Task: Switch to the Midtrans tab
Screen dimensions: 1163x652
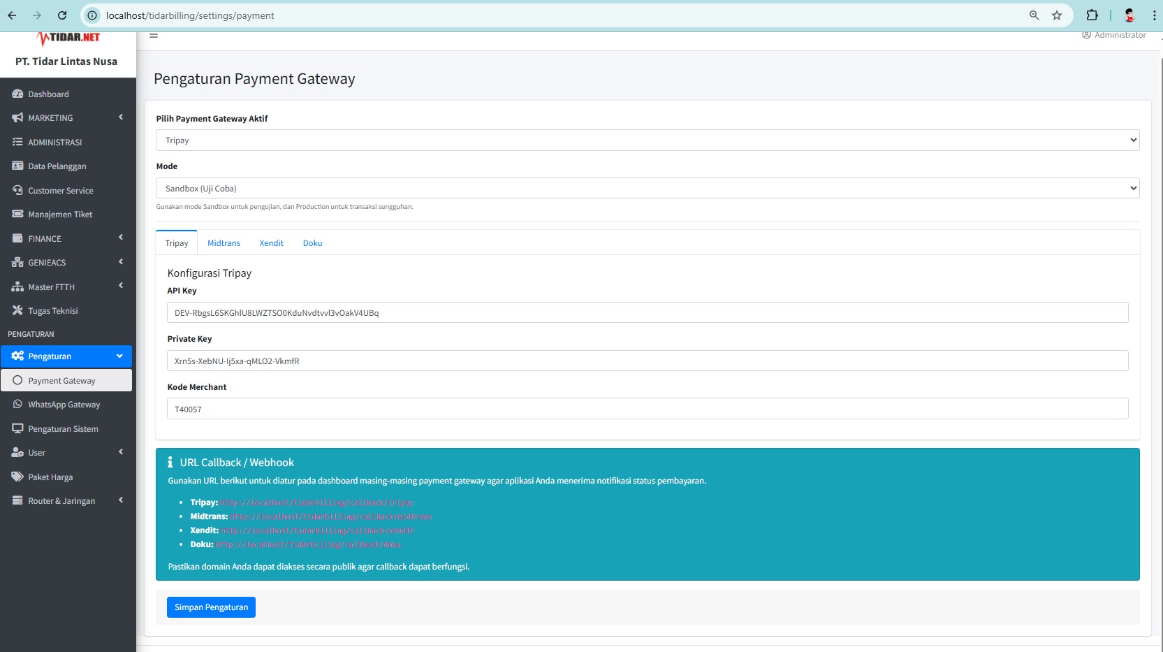Action: point(224,243)
